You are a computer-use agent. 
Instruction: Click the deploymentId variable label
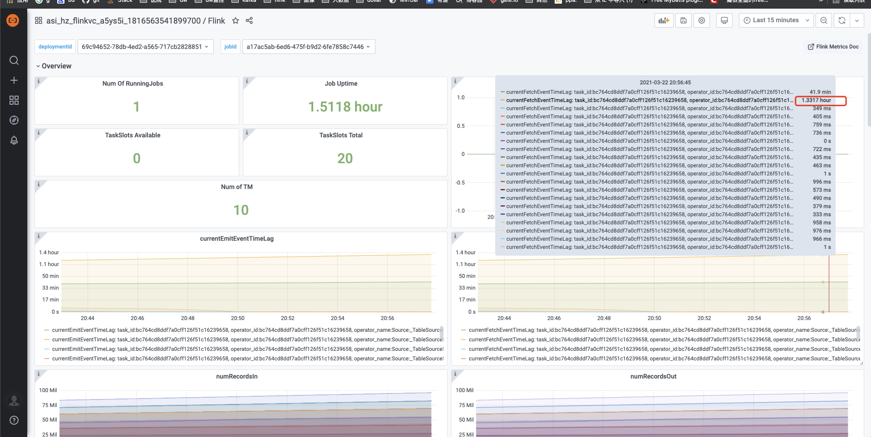[55, 47]
